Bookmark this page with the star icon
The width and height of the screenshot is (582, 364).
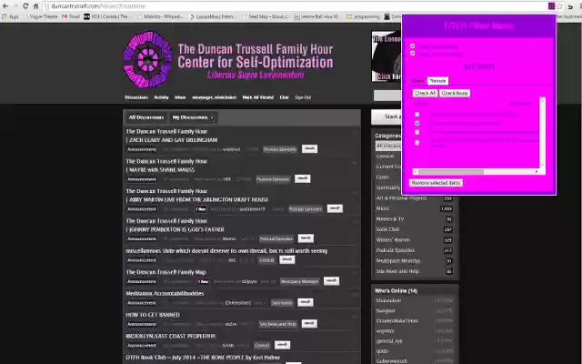click(560, 6)
